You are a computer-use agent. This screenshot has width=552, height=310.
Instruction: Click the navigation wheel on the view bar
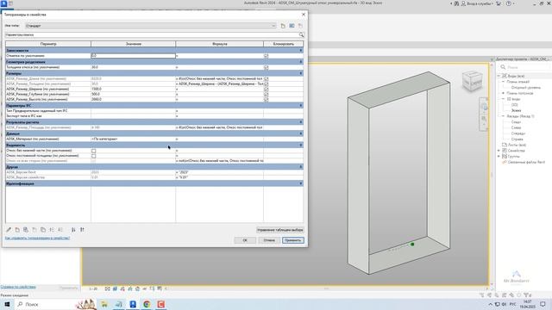click(484, 107)
